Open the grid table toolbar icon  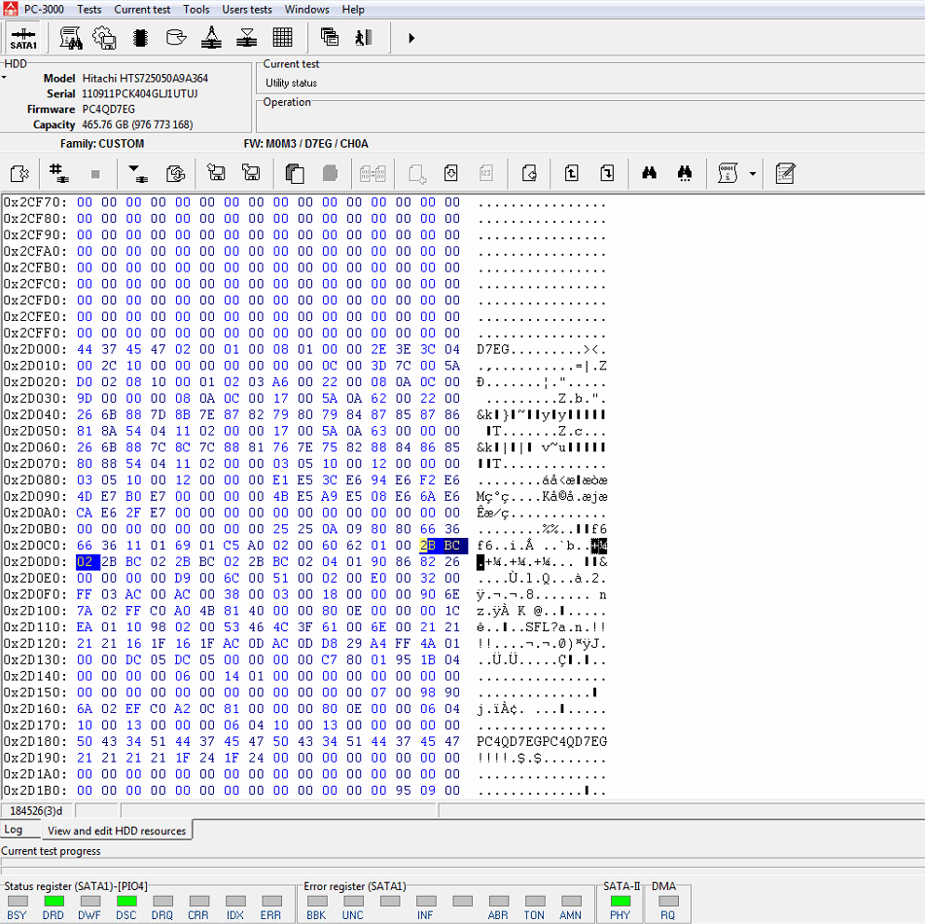coord(283,38)
